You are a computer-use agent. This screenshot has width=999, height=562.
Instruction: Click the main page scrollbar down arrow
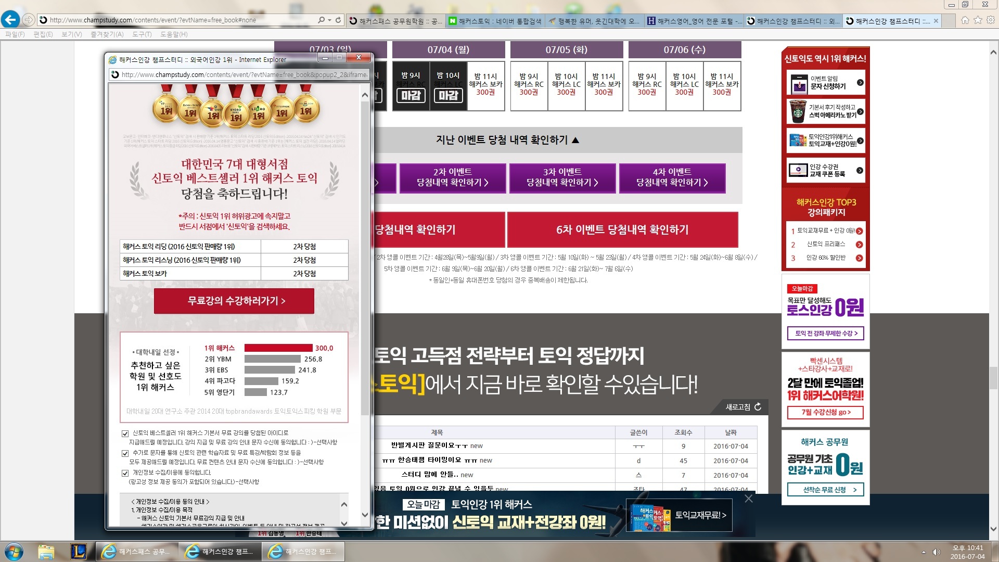point(993,529)
